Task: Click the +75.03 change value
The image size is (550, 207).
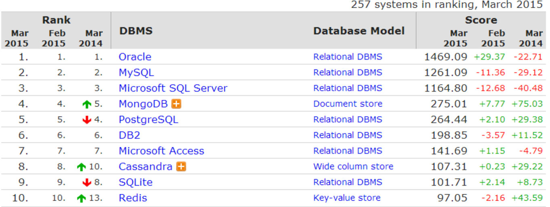Action: tap(527, 104)
